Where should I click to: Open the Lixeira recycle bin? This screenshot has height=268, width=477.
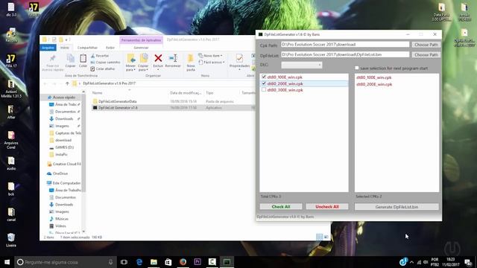(11, 240)
